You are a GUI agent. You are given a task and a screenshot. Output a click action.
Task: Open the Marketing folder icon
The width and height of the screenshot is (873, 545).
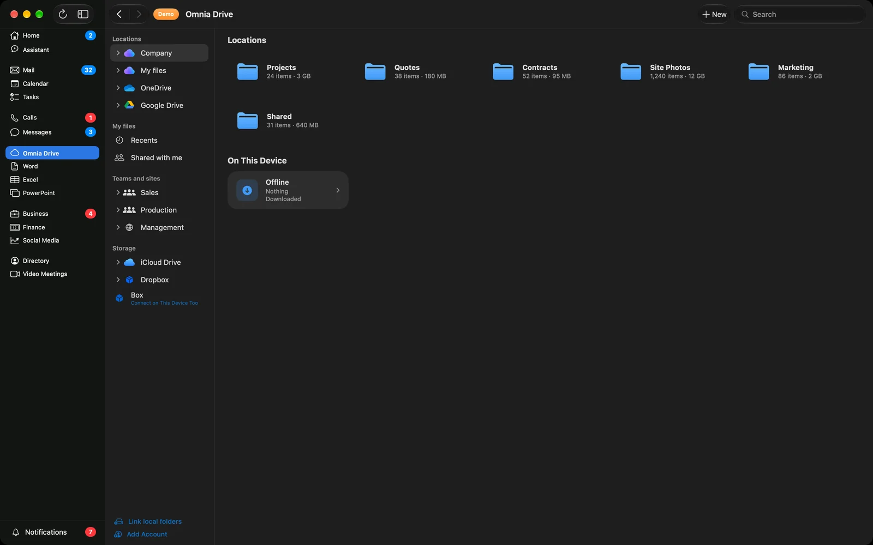(x=758, y=71)
